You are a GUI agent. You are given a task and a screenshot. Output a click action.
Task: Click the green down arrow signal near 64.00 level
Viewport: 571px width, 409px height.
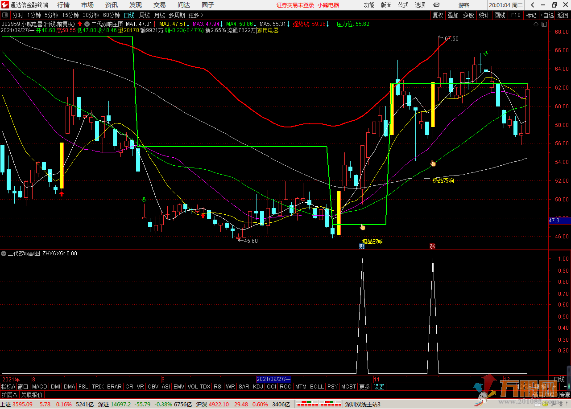click(x=486, y=53)
